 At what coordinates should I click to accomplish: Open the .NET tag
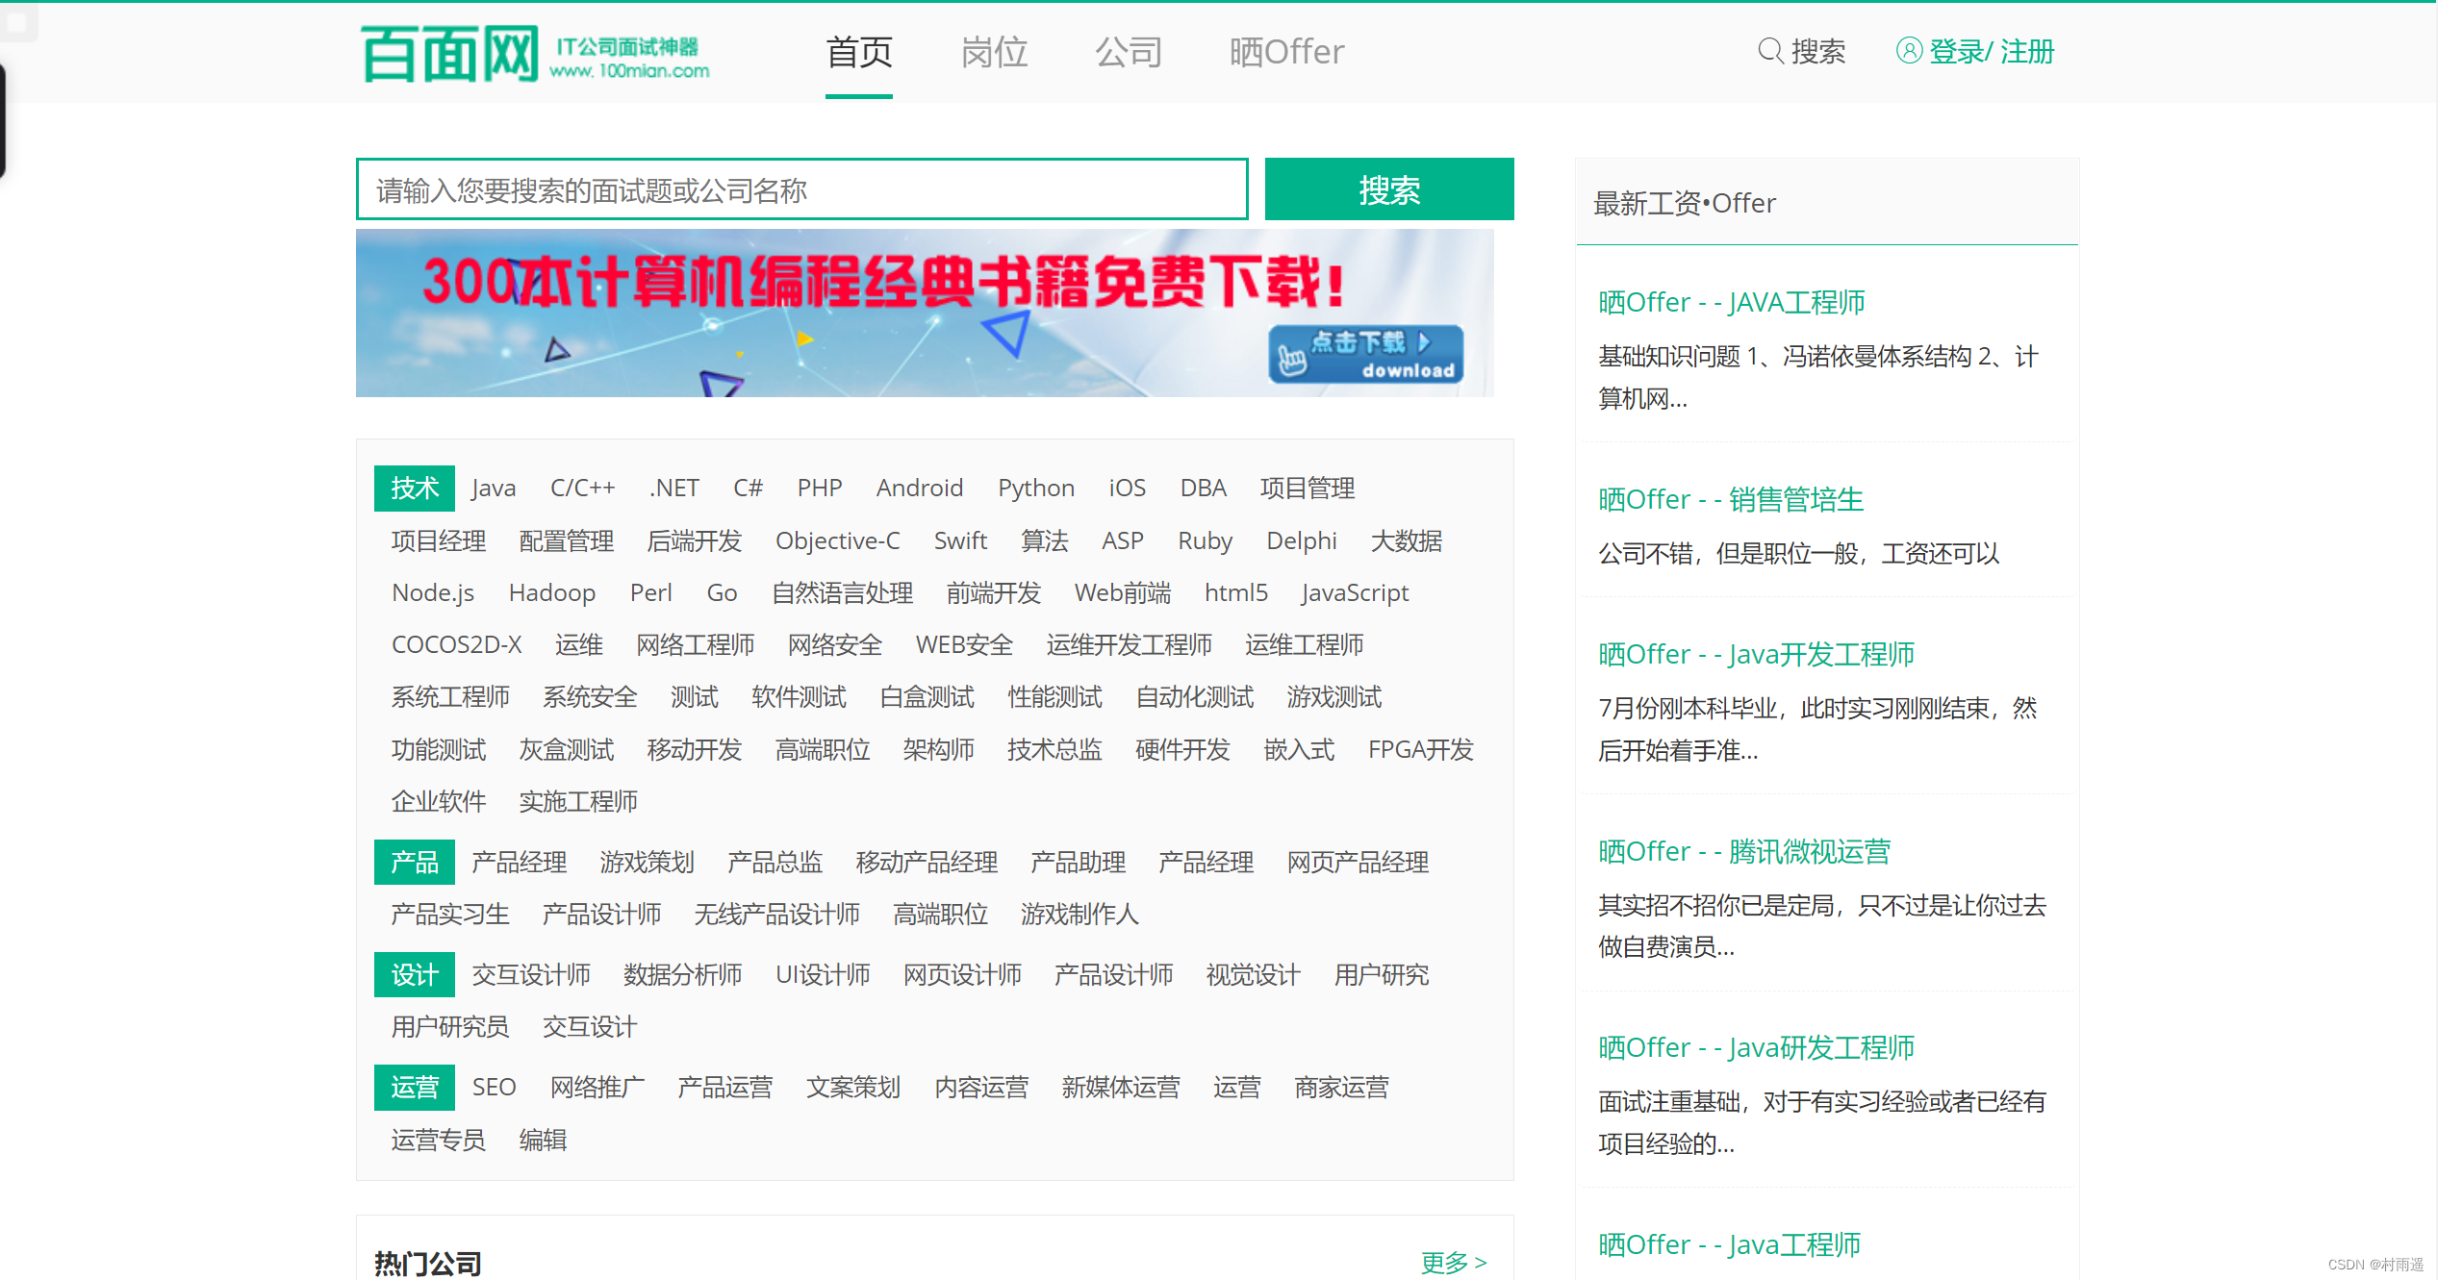point(673,489)
